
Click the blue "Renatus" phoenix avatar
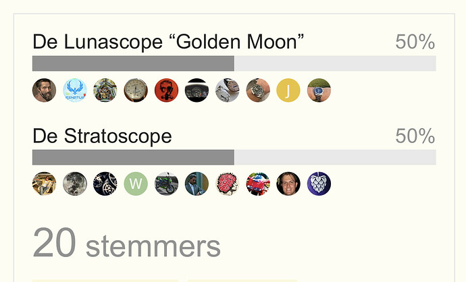click(x=75, y=90)
